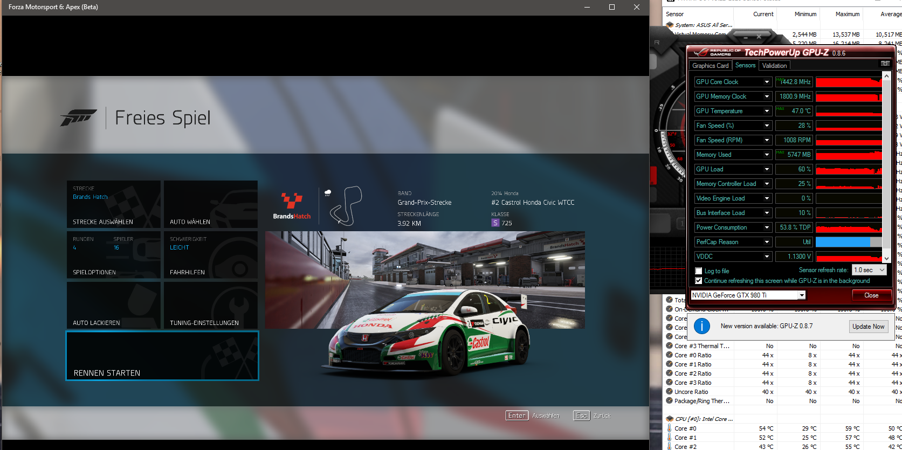902x450 pixels.
Task: Open the Sensor refresh rate dropdown
Action: (870, 270)
